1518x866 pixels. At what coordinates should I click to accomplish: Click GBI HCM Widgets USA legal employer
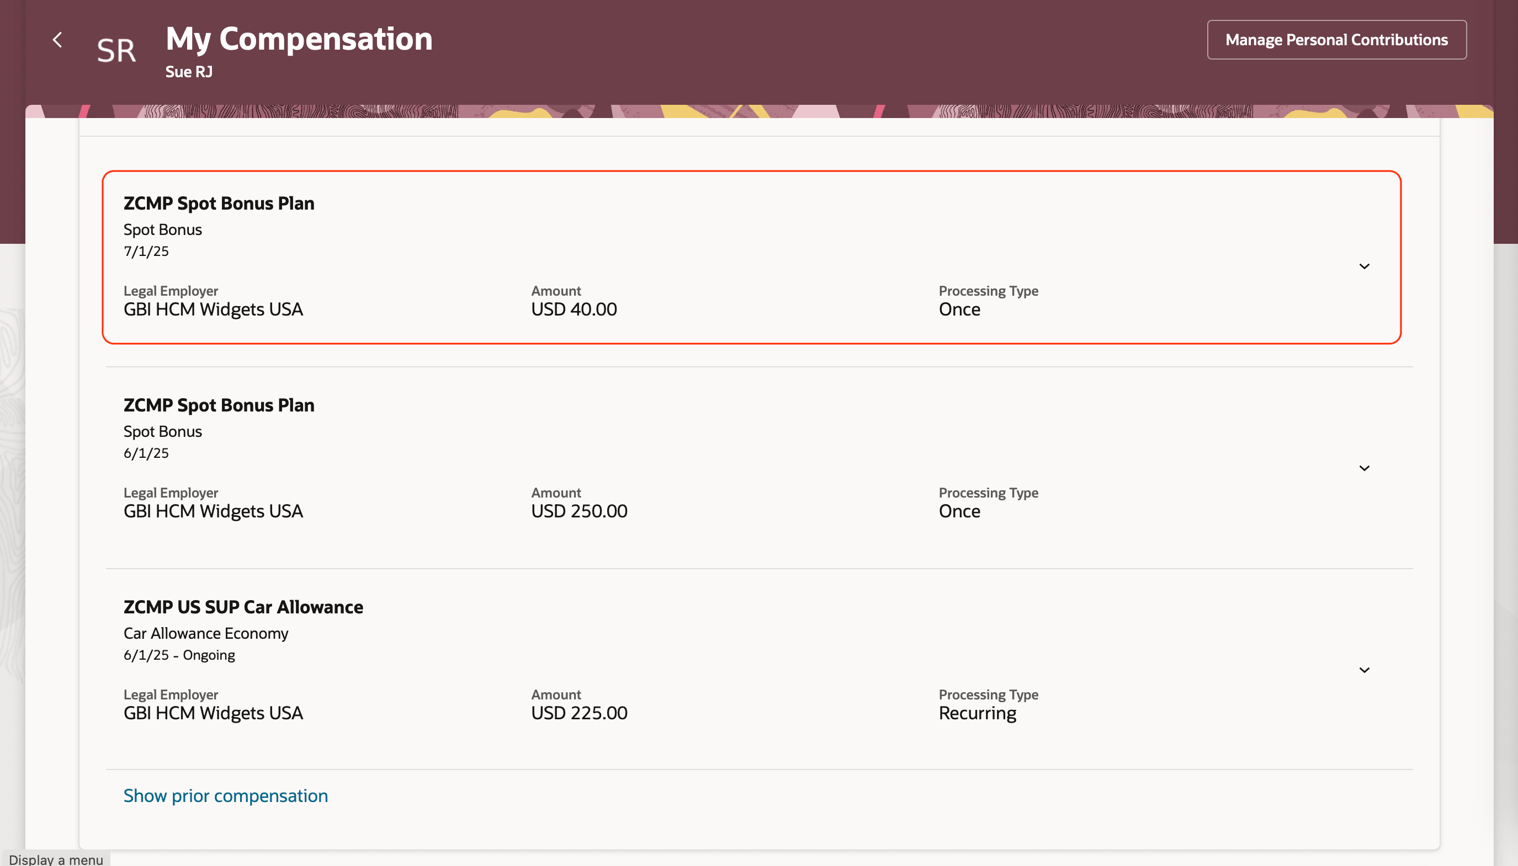pos(213,309)
